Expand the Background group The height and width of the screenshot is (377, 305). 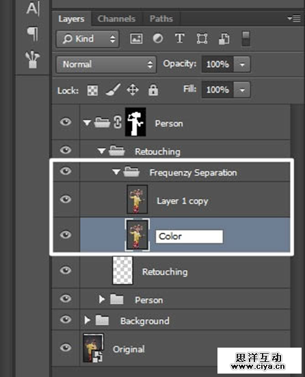click(x=87, y=320)
